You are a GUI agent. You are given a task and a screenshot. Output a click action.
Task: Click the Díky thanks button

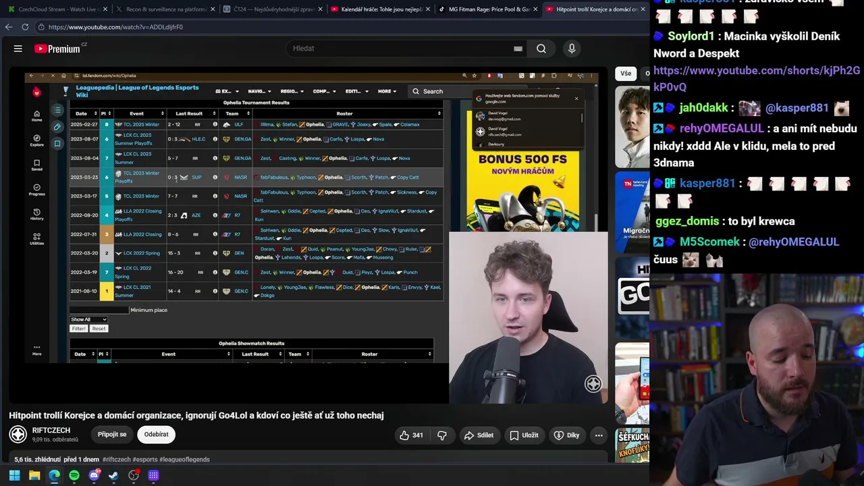pos(566,435)
